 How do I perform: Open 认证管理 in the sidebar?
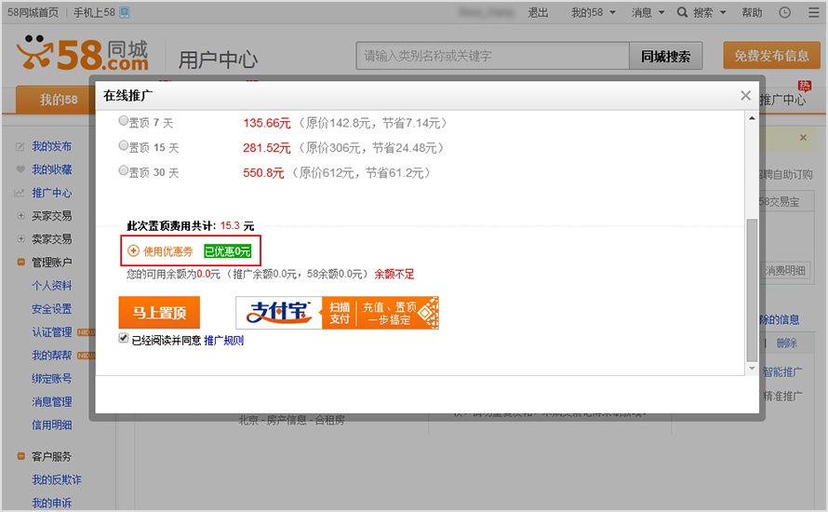pyautogui.click(x=51, y=332)
